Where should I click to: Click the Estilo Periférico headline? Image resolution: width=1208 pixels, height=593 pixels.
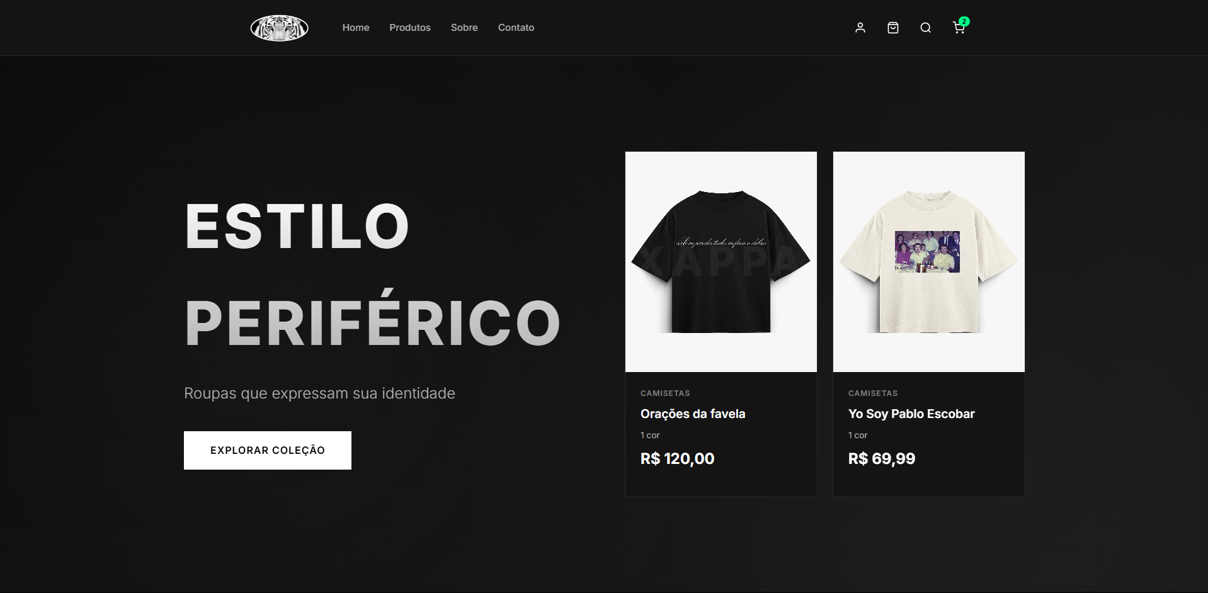point(372,274)
